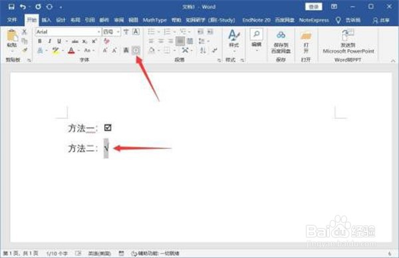Switch to the EndNote 20 tab
This screenshot has height=258, width=399.
click(256, 20)
